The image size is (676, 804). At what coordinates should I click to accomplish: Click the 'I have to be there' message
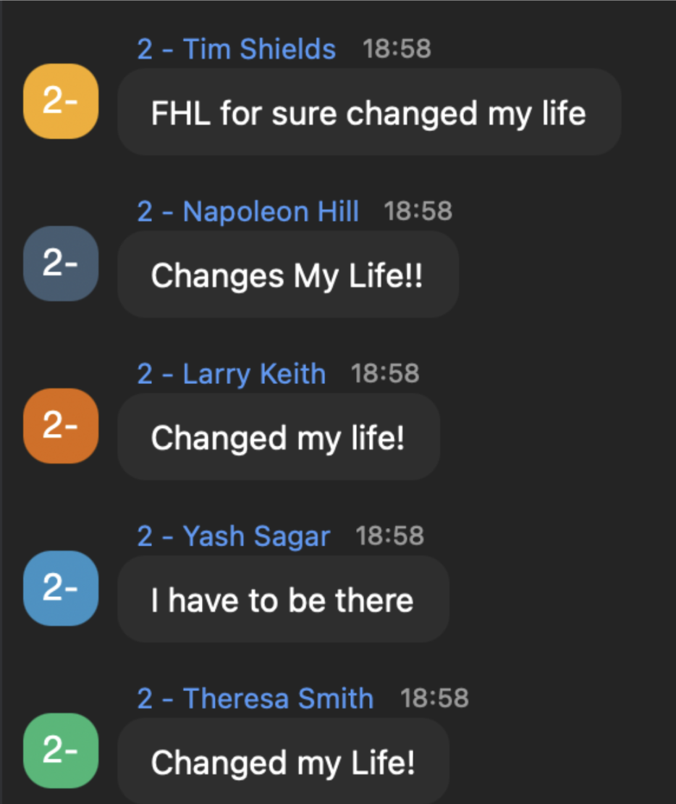coord(284,599)
